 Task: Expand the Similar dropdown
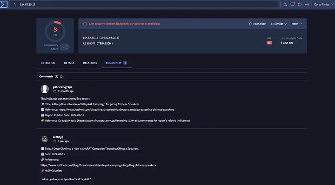coord(279,24)
